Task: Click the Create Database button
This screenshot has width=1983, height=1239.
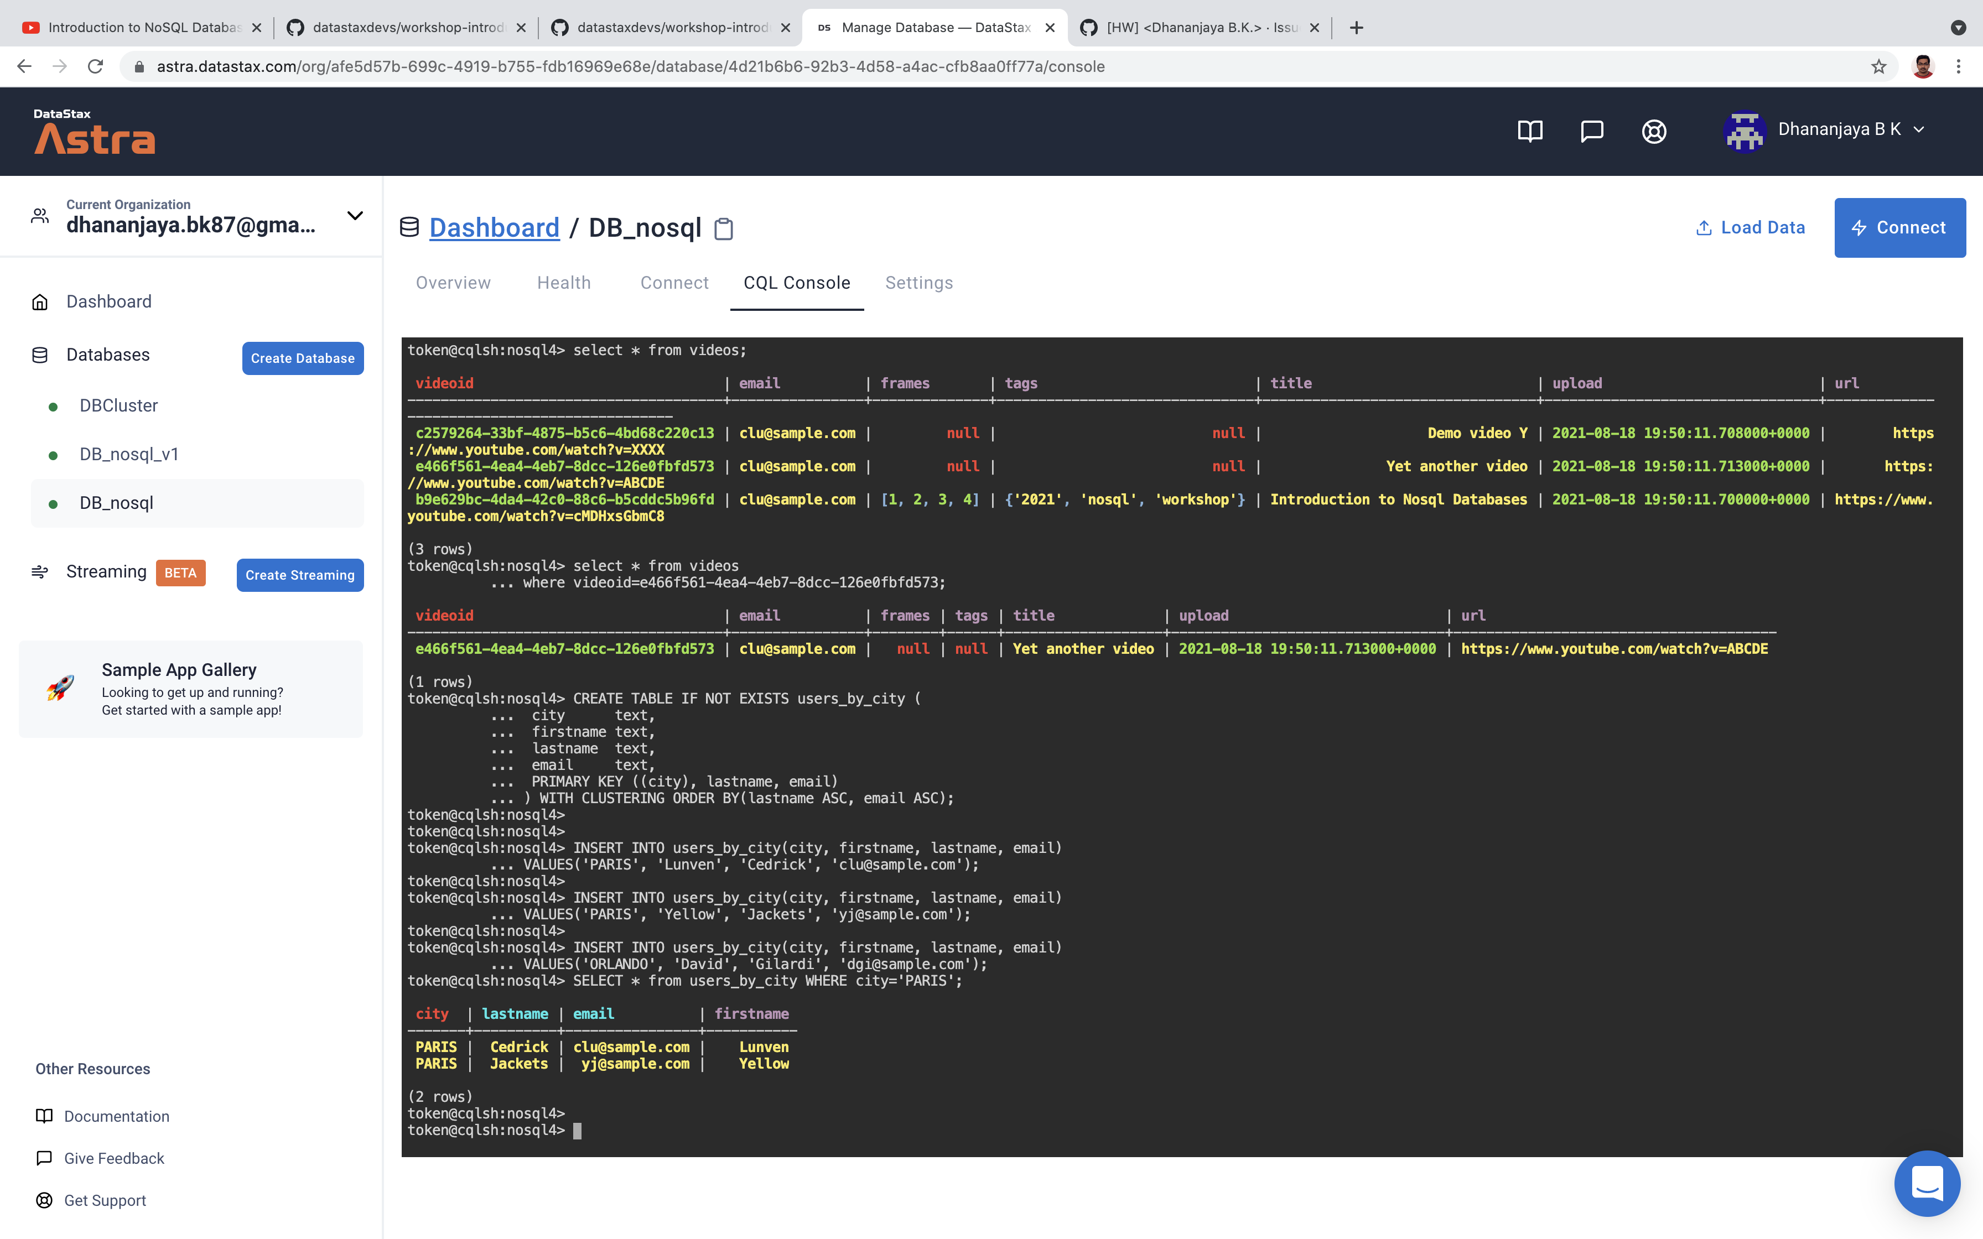Action: 302,358
